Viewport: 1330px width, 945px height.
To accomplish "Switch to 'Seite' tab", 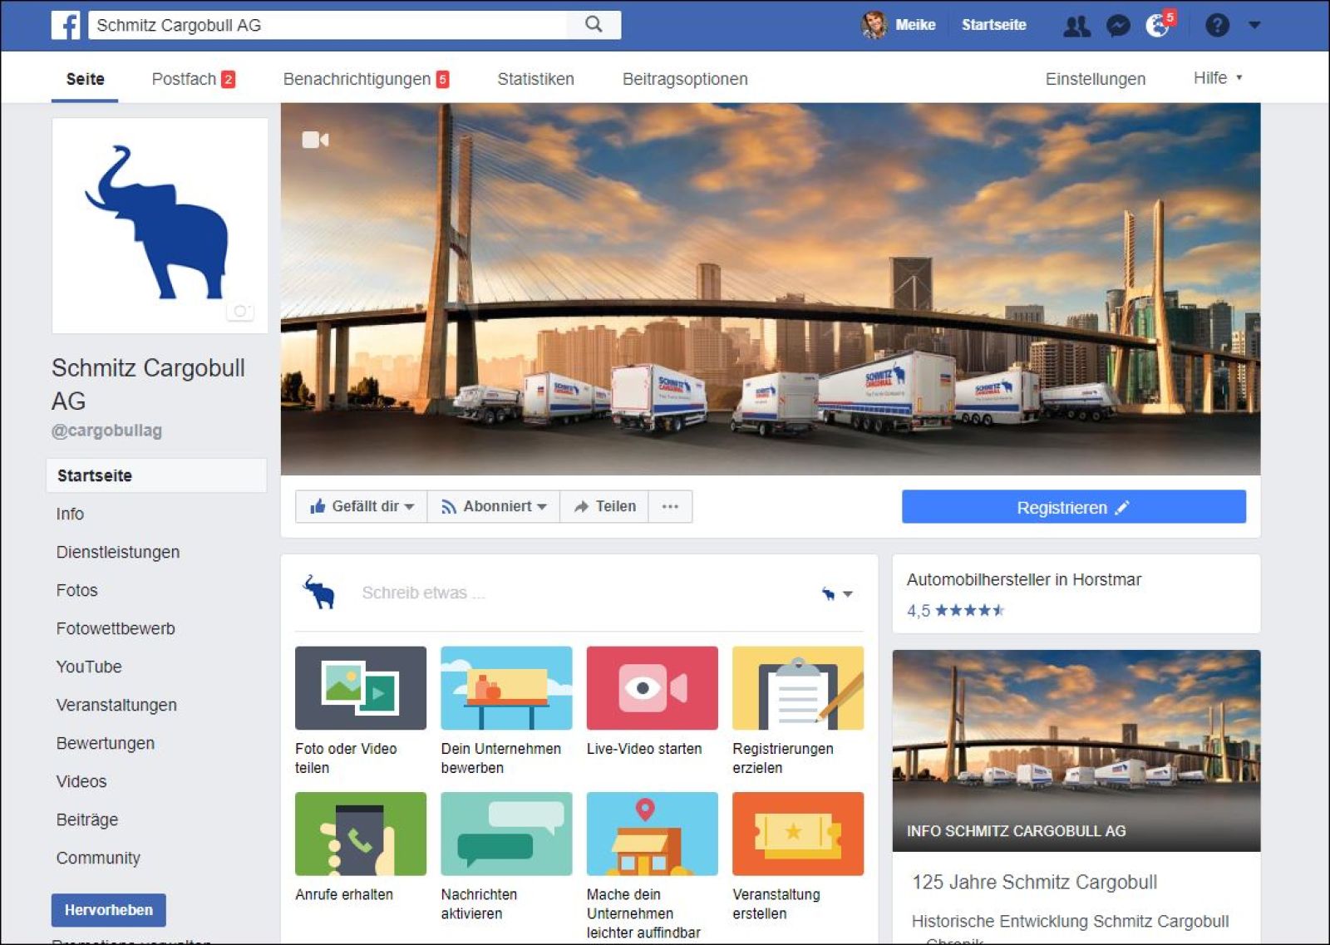I will [x=85, y=79].
